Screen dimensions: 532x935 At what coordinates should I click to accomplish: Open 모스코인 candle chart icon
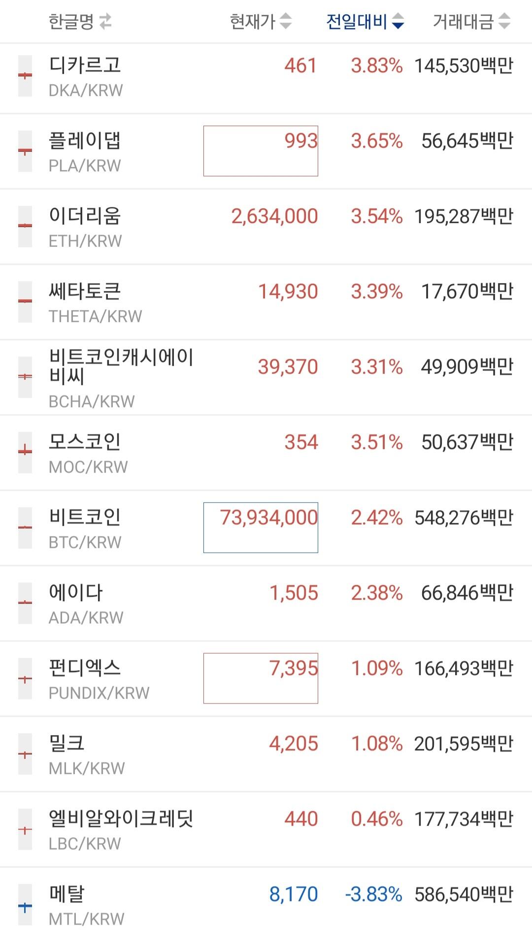click(25, 452)
